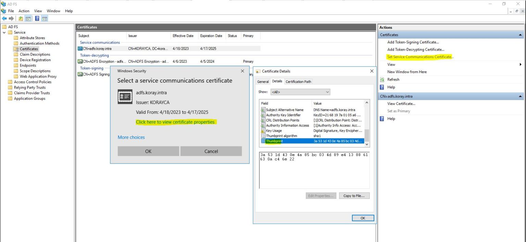Click the Certificates node icon in the tree
Screen dimensions: 526x242
pyautogui.click(x=16, y=49)
